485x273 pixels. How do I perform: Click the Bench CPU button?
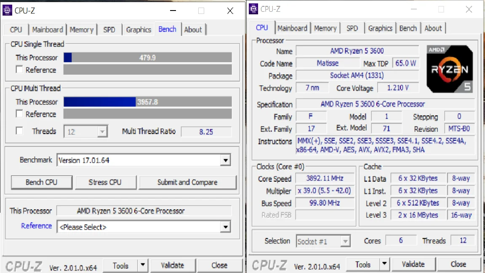41,182
